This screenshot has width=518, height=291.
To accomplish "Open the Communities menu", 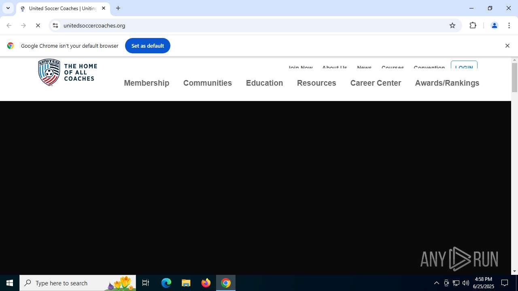I will (208, 83).
